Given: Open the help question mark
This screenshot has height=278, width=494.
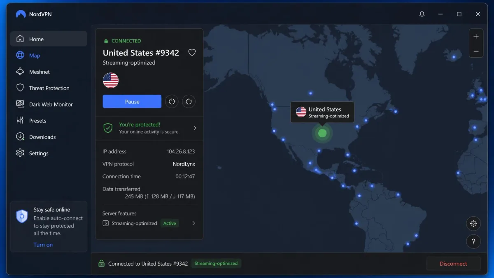Looking at the screenshot, I should pyautogui.click(x=473, y=241).
